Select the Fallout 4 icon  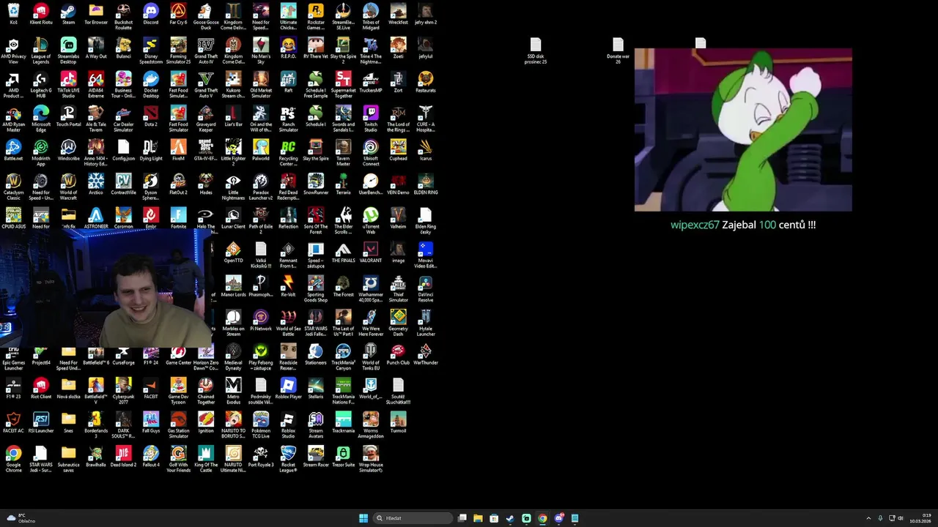point(151,456)
